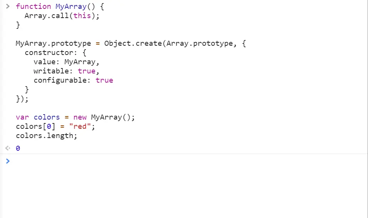368x218 pixels.
Task: Click the 'Array.call(this);' code line
Action: coord(62,16)
